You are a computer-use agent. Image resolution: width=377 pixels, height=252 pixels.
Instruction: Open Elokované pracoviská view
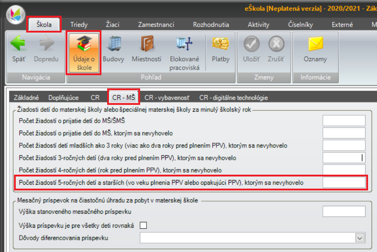(x=185, y=53)
